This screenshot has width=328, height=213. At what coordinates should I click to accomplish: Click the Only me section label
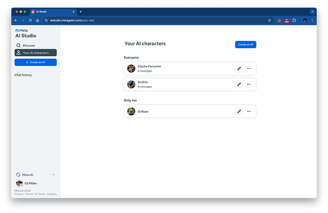tap(130, 100)
